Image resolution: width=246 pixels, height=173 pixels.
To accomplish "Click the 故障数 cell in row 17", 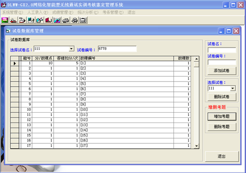I will pyautogui.click(x=182, y=146).
